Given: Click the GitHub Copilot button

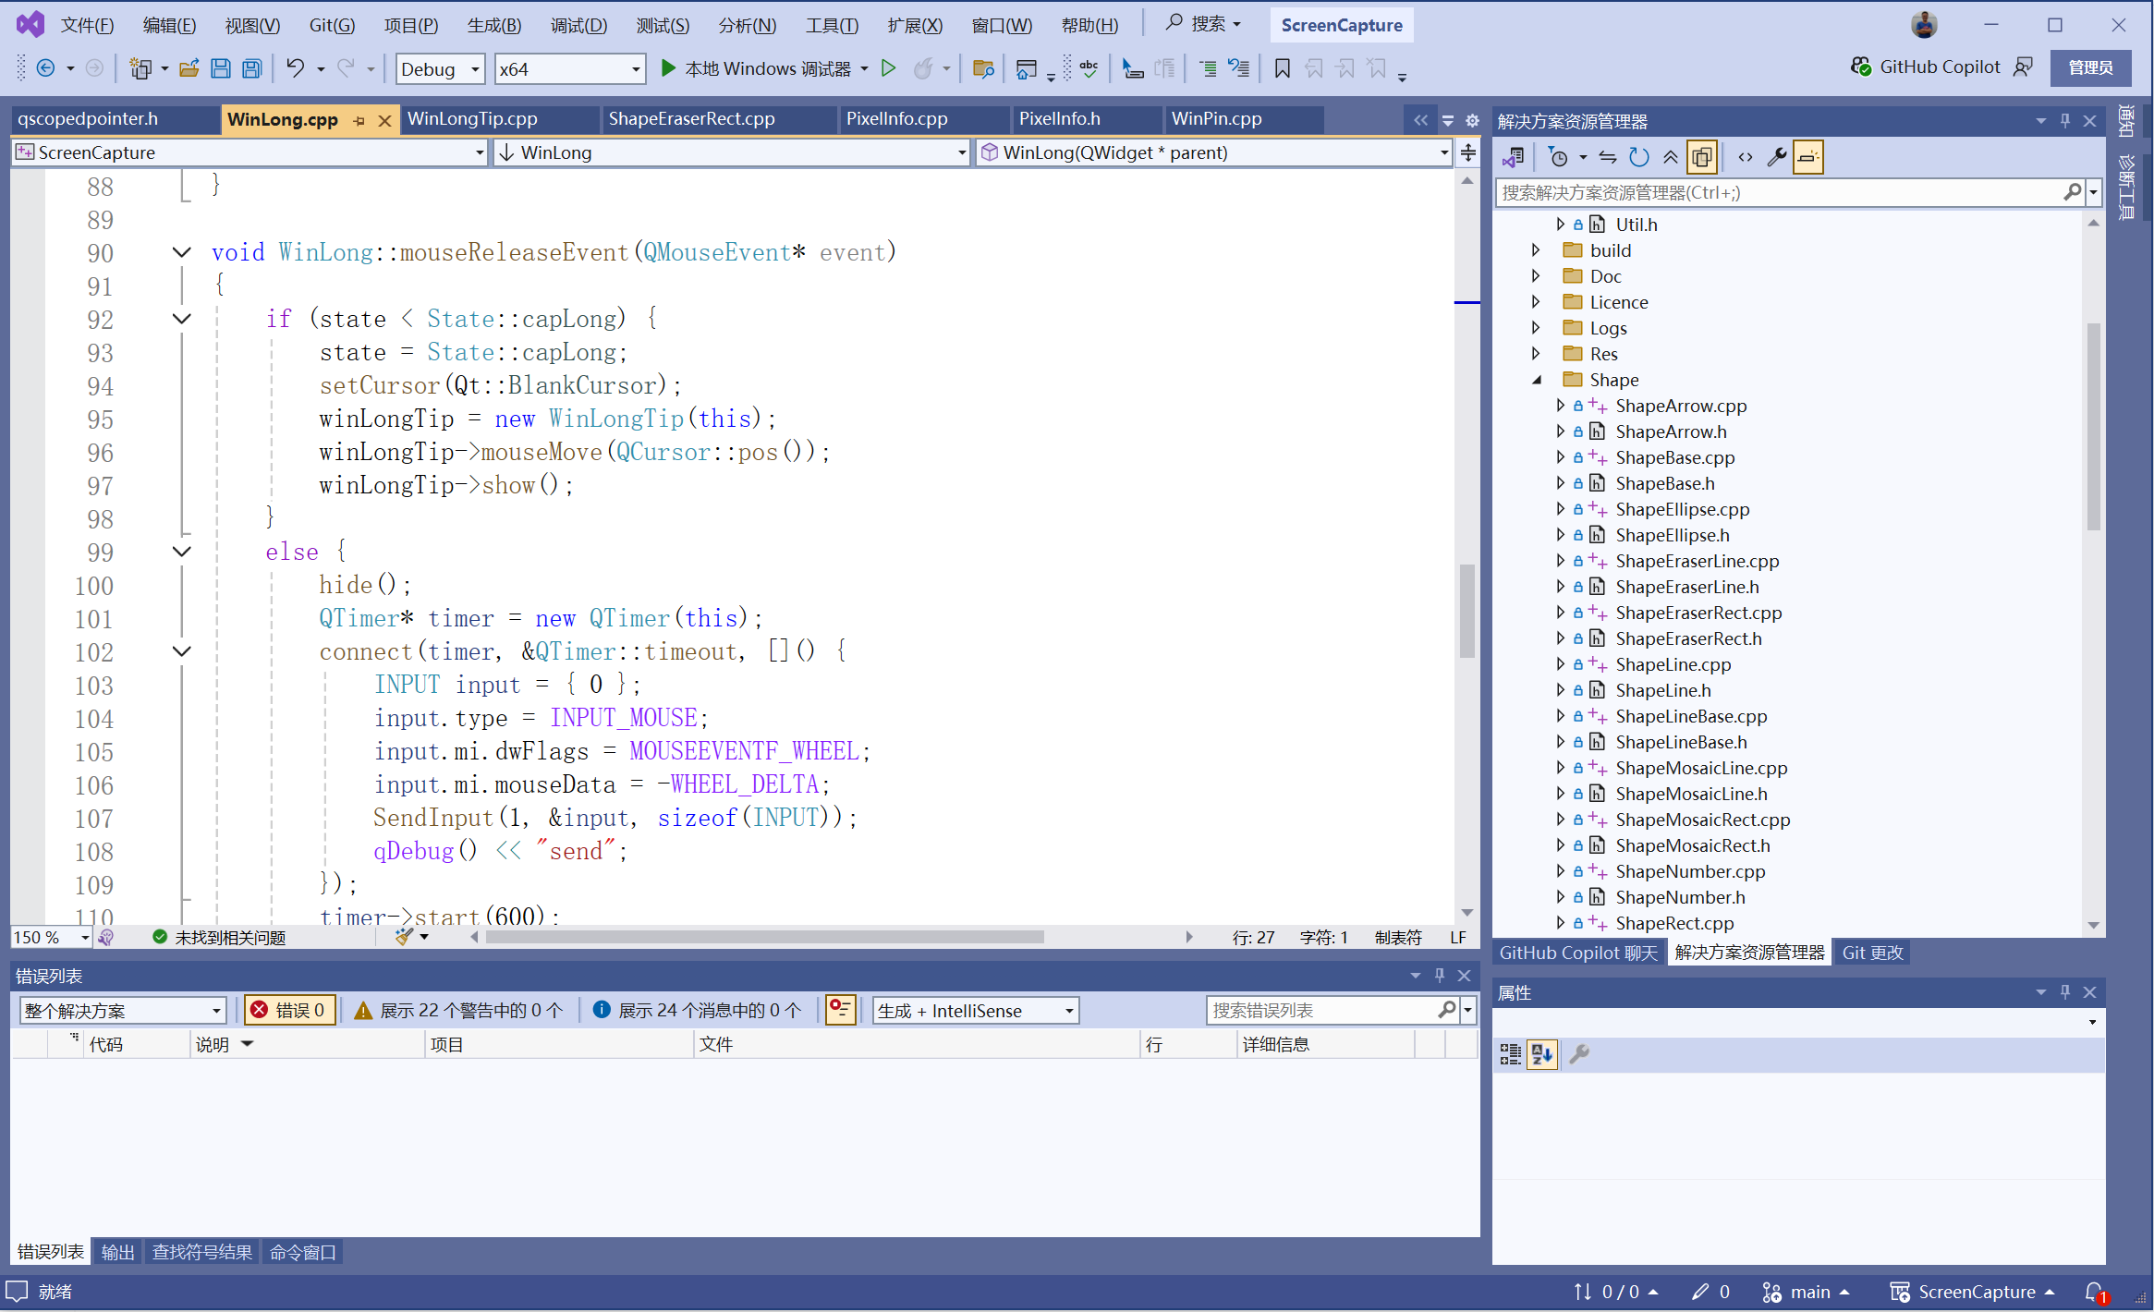Looking at the screenshot, I should point(1926,67).
